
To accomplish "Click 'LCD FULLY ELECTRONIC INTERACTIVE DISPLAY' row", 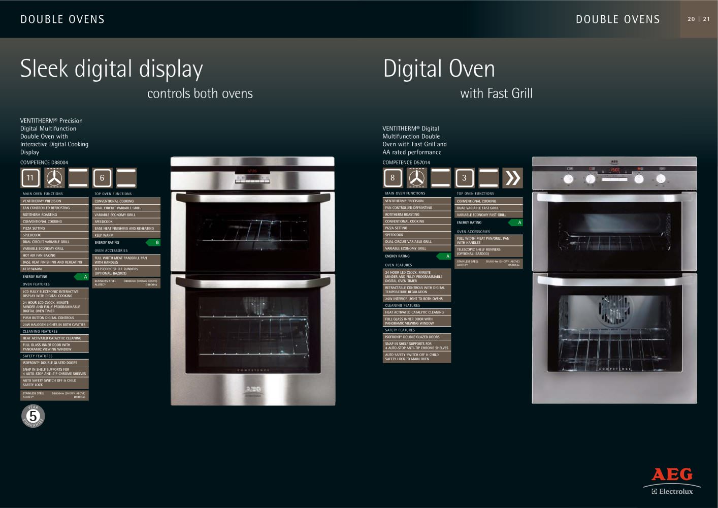I will 54,294.
